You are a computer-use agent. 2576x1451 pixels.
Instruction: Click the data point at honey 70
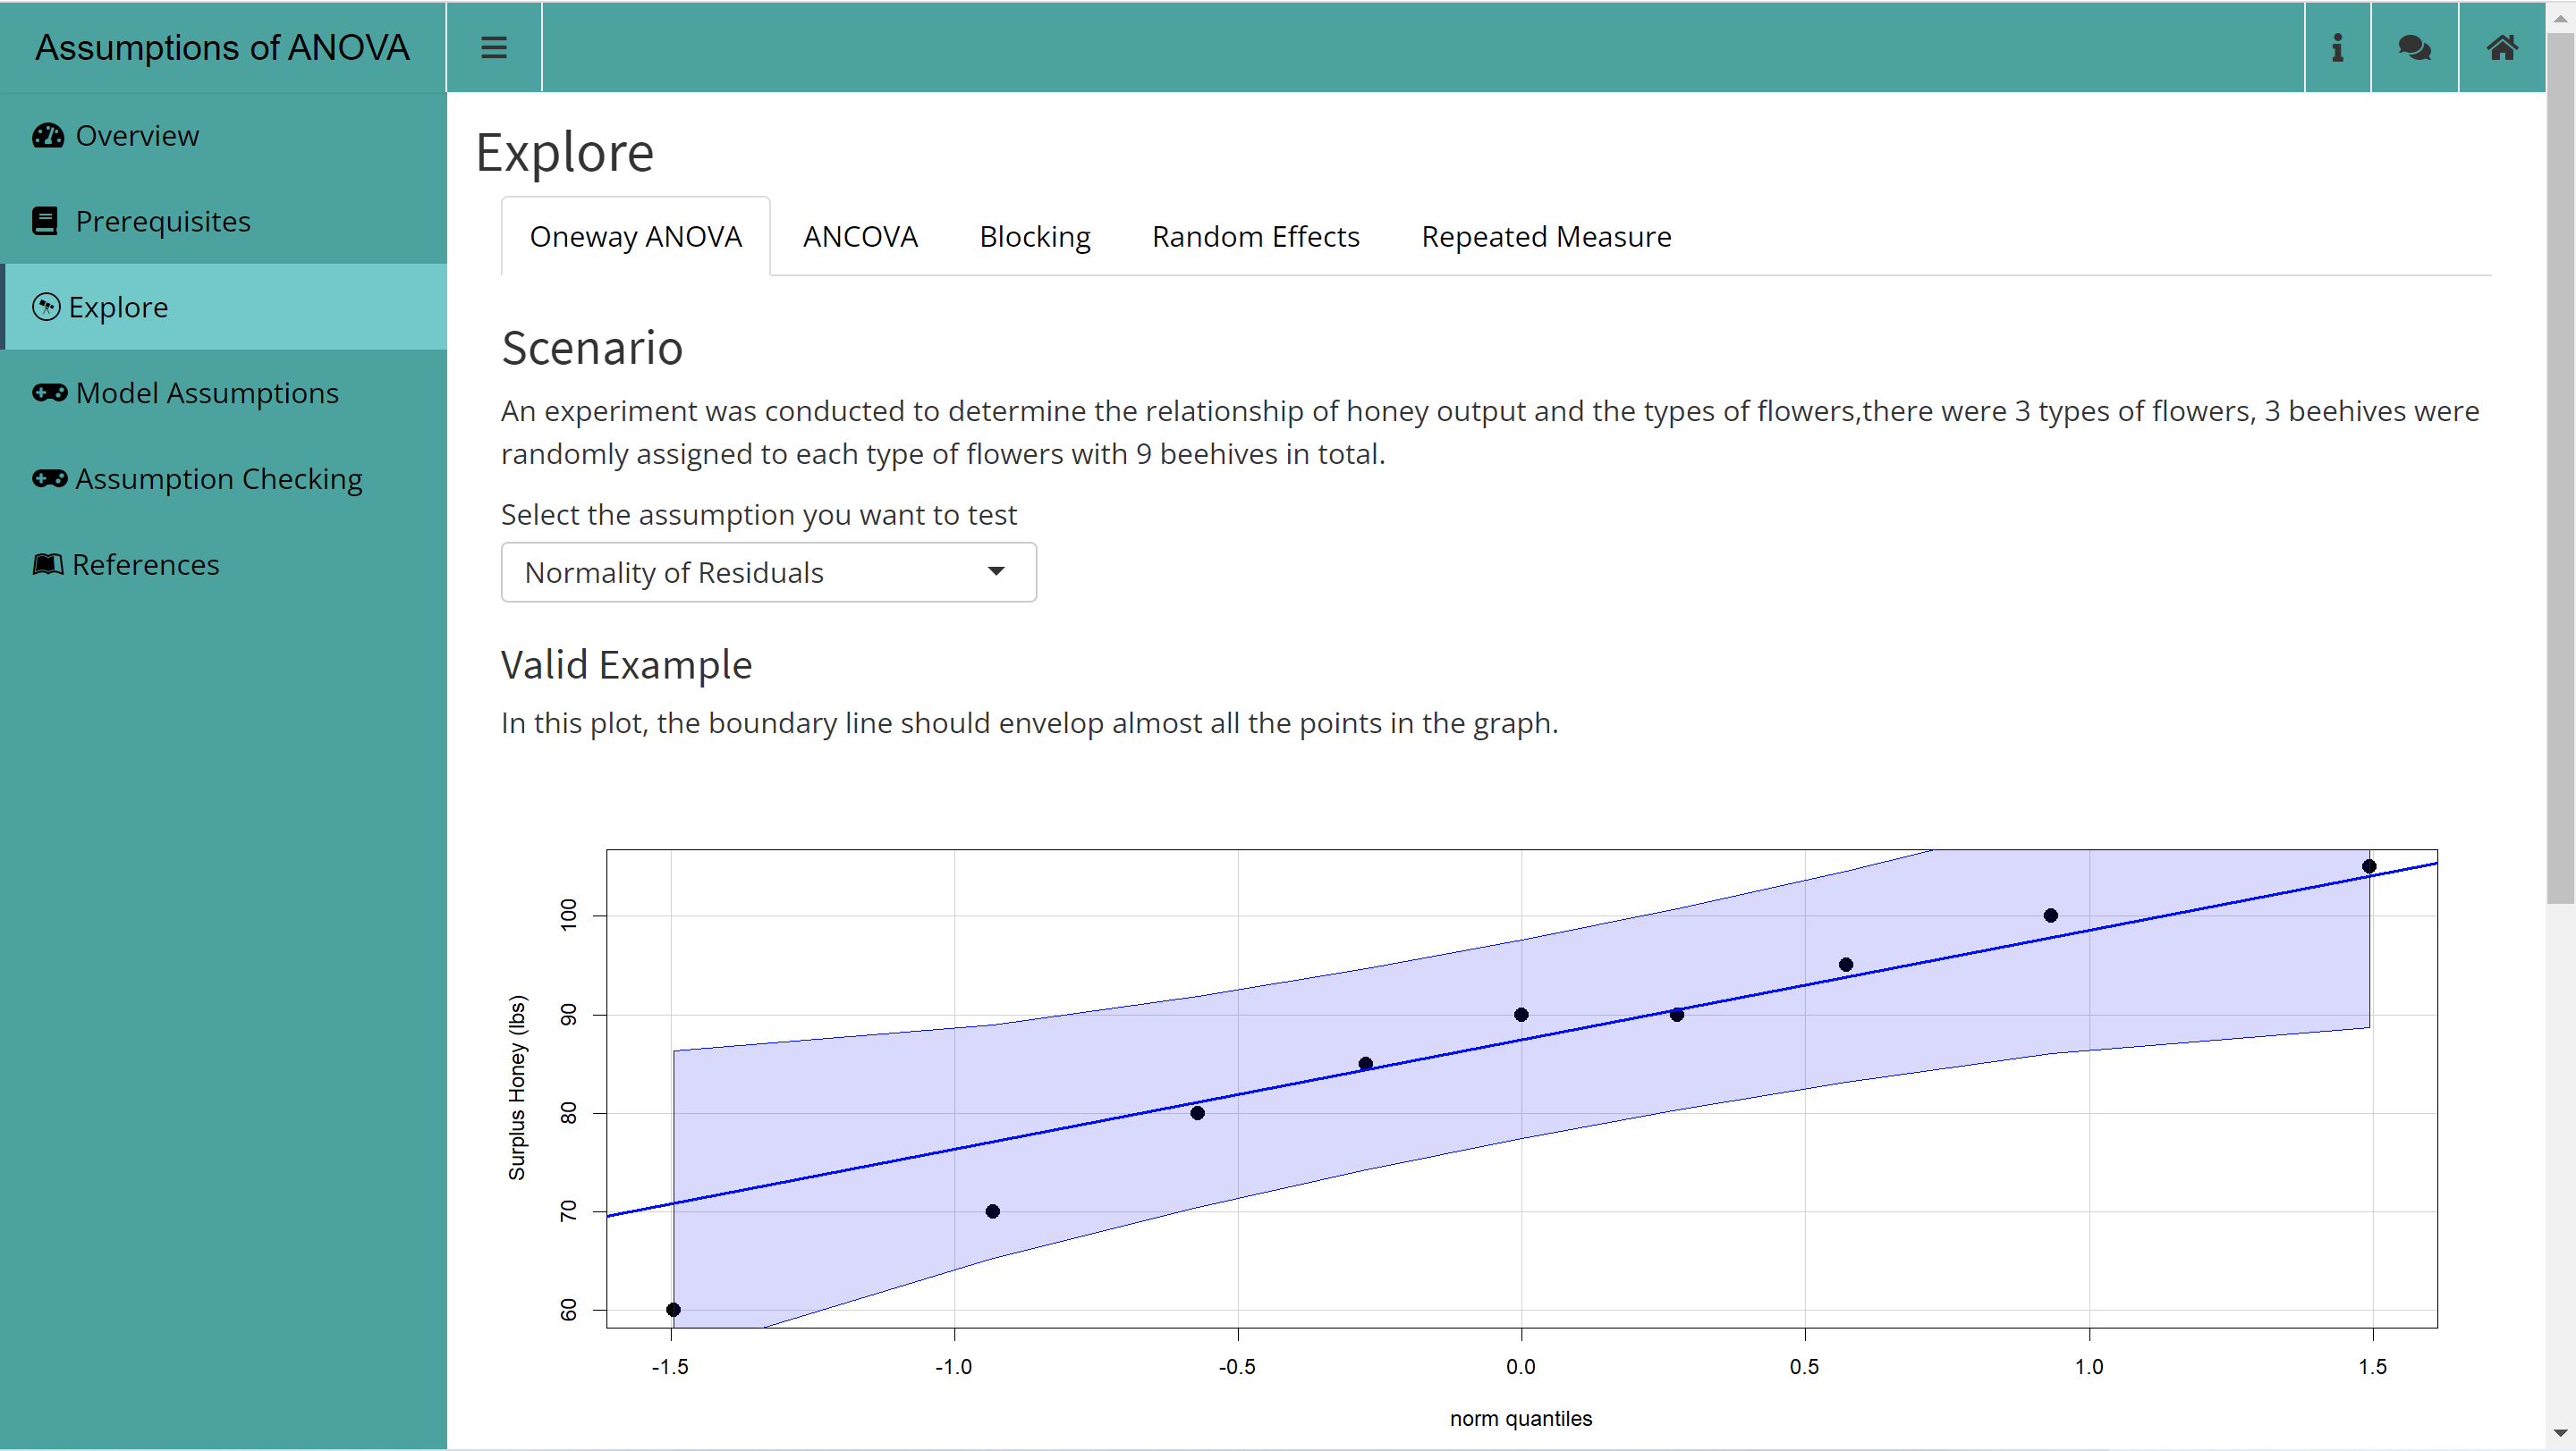point(992,1212)
